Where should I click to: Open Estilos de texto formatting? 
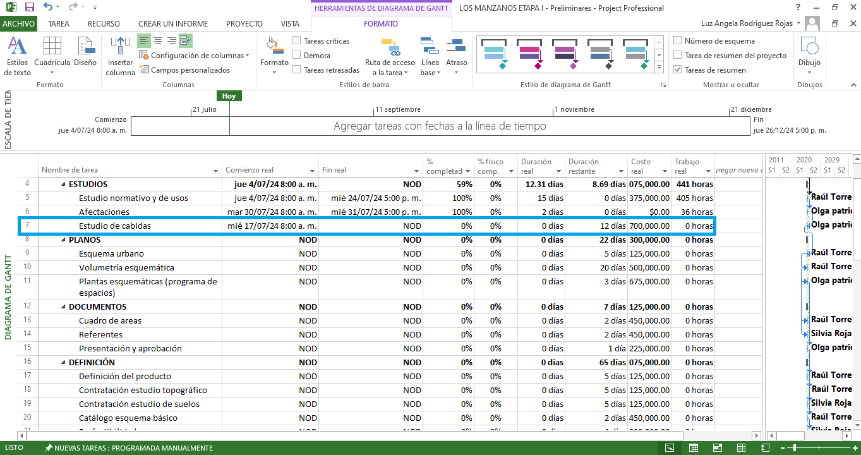tap(17, 56)
